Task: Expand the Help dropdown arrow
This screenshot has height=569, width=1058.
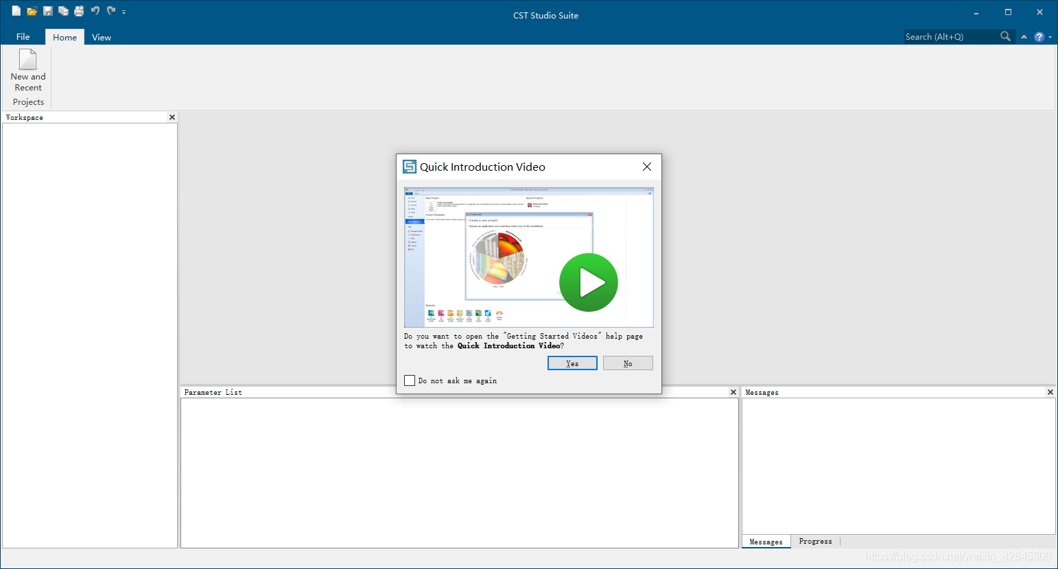Action: 1050,38
